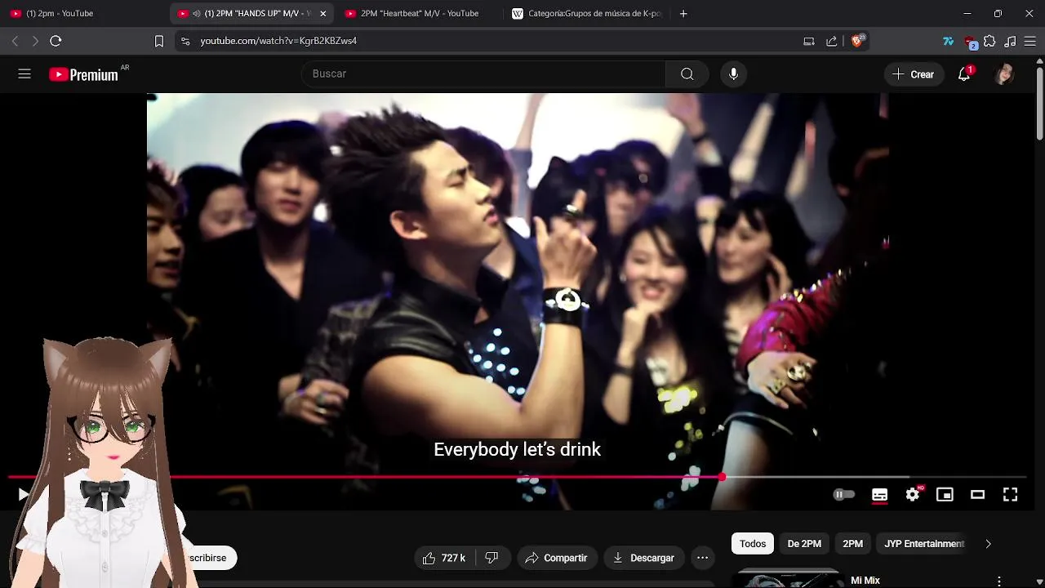Select the 2PM filter chip
Viewport: 1045px width, 588px height.
point(852,544)
